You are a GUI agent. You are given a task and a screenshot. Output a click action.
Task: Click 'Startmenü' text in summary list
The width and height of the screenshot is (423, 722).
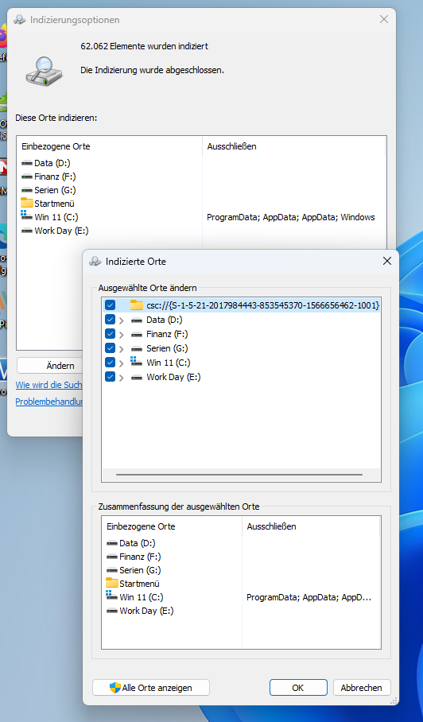pos(139,584)
